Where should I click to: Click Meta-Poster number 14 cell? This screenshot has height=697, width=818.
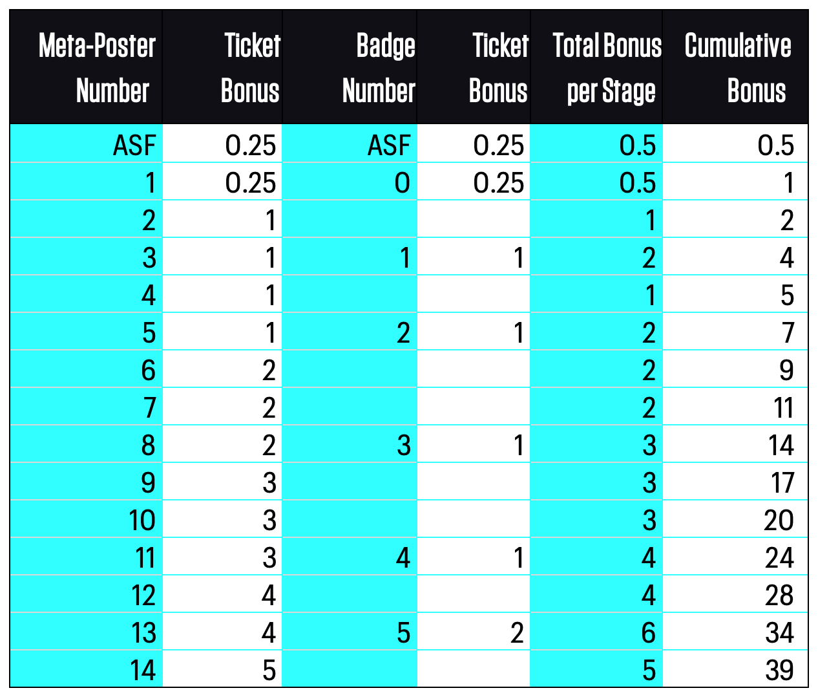(86, 669)
